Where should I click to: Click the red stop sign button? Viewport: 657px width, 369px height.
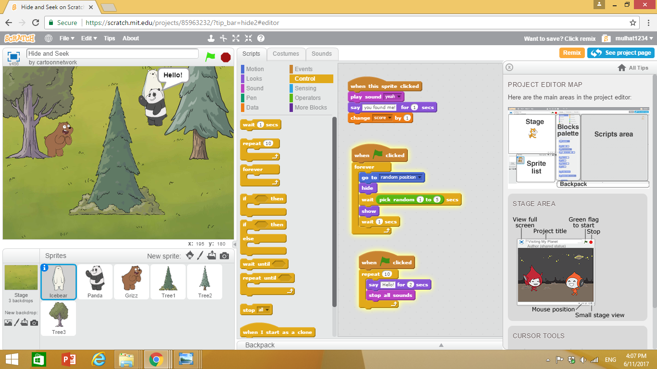point(226,57)
